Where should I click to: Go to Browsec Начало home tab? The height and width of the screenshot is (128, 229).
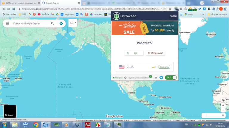(x=117, y=78)
